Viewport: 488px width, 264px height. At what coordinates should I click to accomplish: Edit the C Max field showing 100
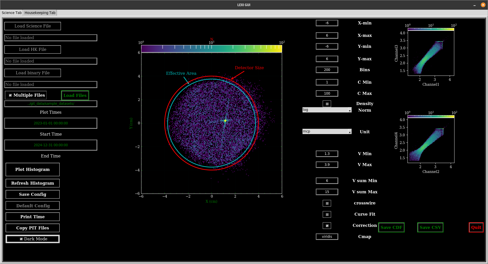click(x=327, y=93)
